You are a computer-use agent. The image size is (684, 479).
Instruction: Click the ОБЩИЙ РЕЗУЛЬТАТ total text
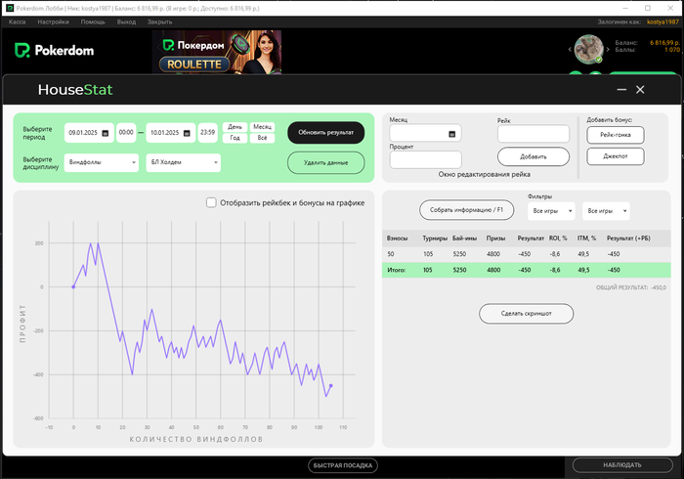click(631, 287)
